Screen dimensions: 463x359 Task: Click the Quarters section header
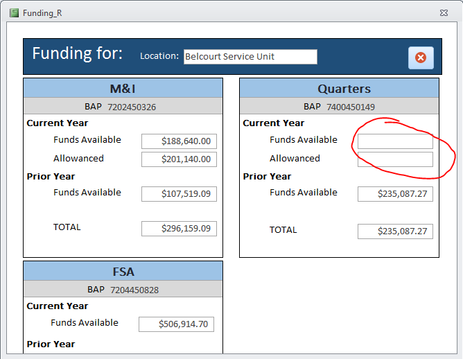339,88
